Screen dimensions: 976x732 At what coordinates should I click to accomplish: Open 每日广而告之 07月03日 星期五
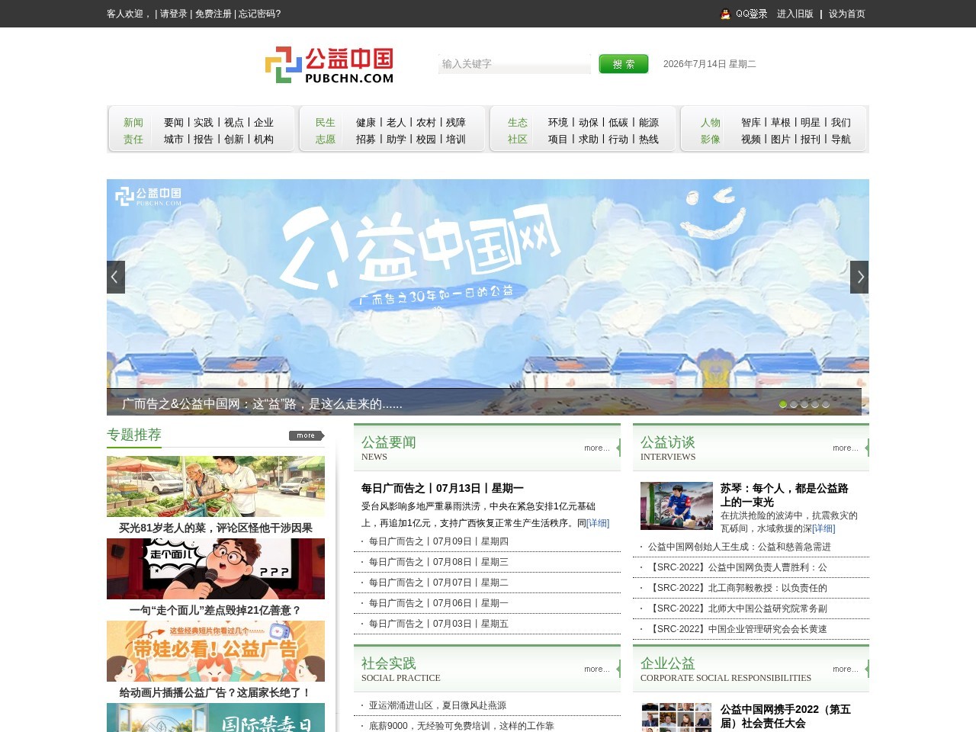[438, 624]
